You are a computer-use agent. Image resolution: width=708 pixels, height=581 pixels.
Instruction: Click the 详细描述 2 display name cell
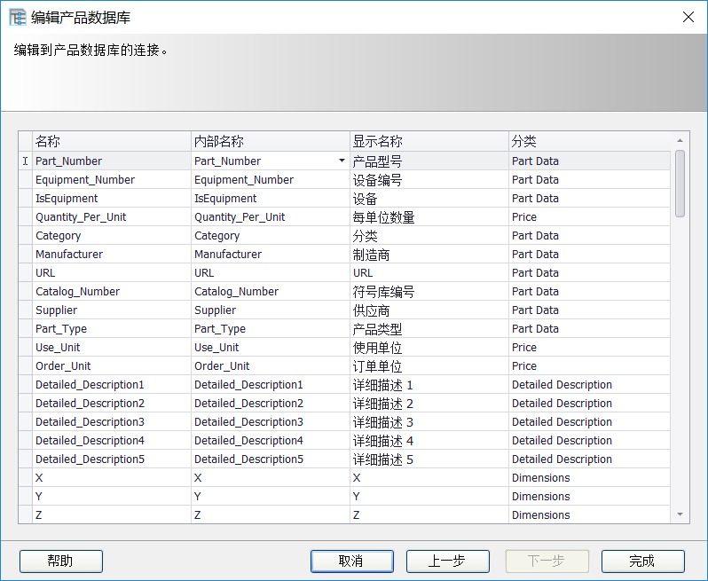(429, 403)
